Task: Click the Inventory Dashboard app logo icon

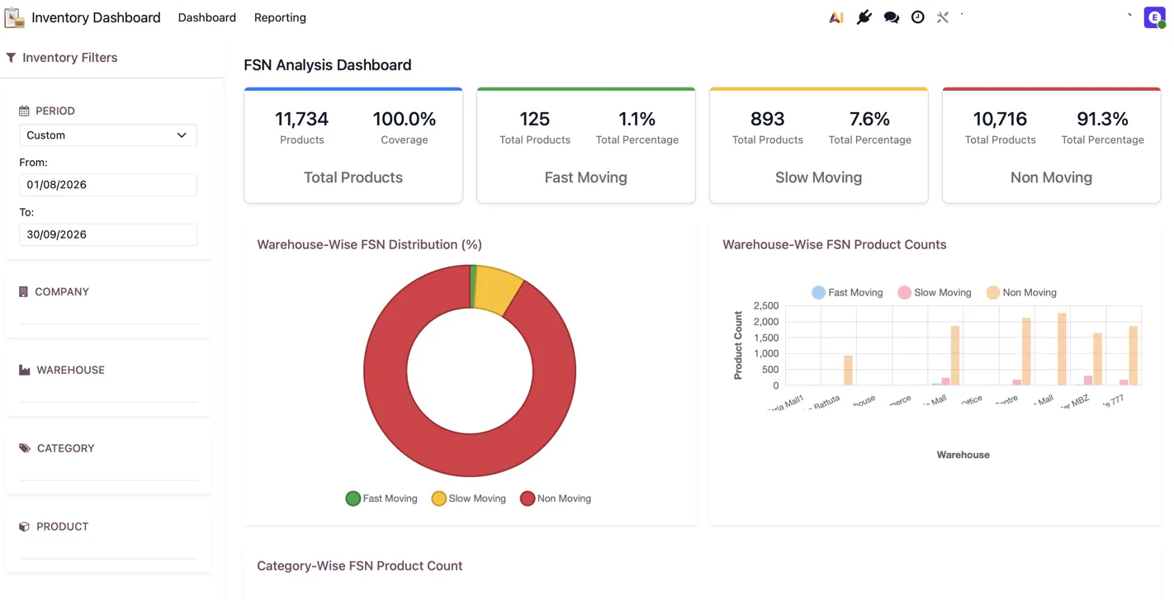Action: pos(14,17)
